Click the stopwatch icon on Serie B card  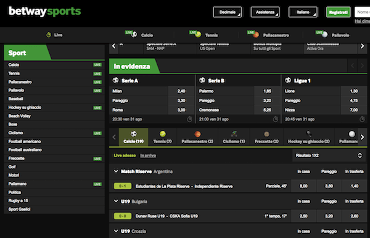coord(276,119)
